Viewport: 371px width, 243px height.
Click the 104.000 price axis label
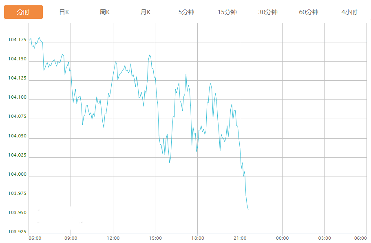pyautogui.click(x=17, y=175)
